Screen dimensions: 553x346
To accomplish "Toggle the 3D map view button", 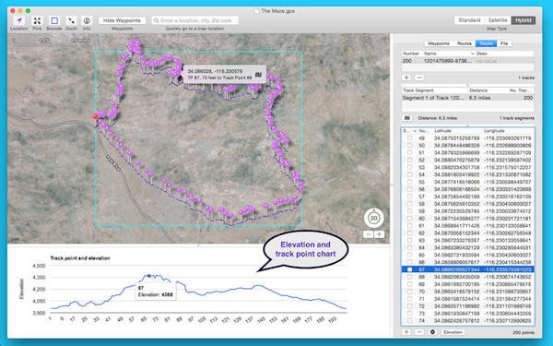I will coord(374,218).
